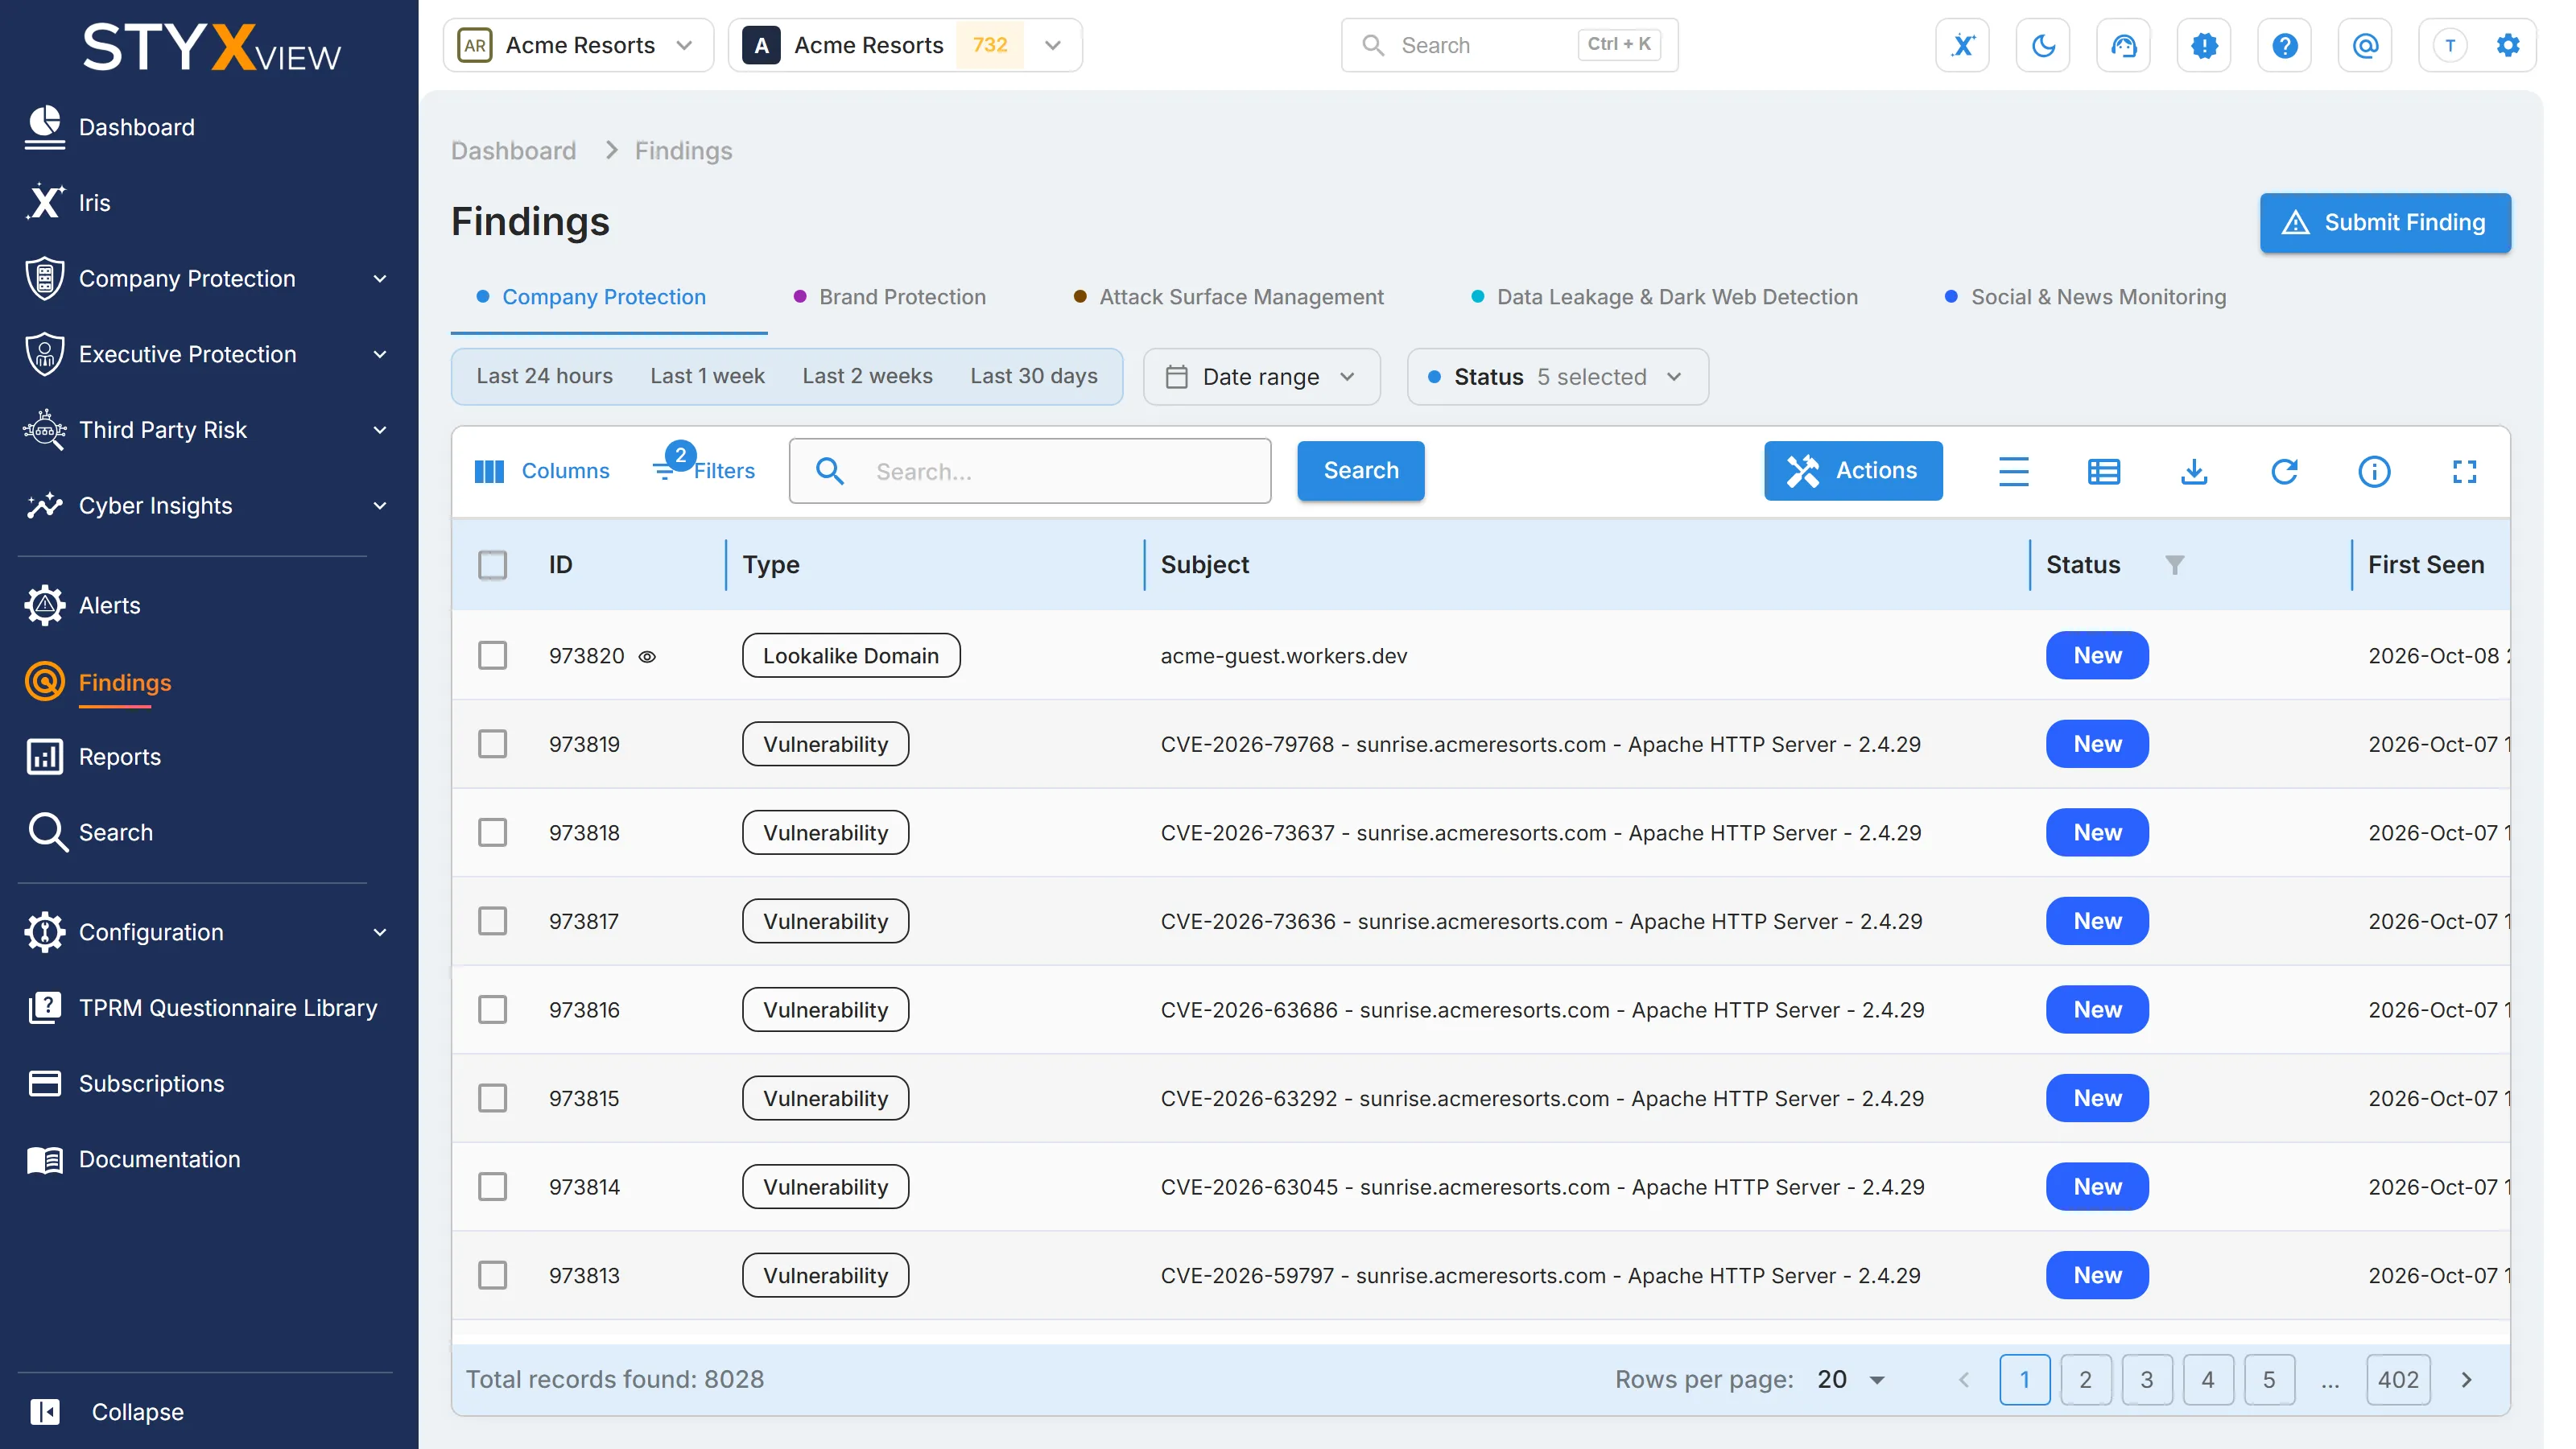Open Alerts in the sidebar
Viewport: 2576px width, 1449px height.
point(109,605)
